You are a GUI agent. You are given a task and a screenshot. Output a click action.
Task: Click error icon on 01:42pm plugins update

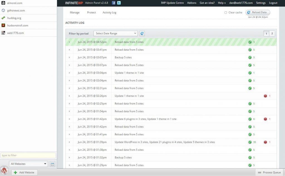(x=265, y=119)
